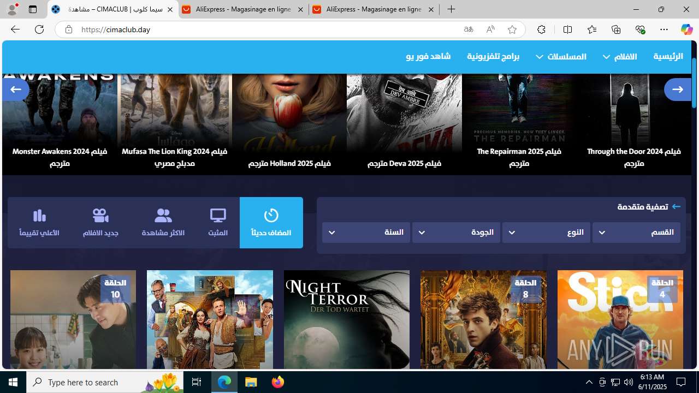The height and width of the screenshot is (393, 699).
Task: Open Favorites list icon in toolbar
Action: click(592, 29)
